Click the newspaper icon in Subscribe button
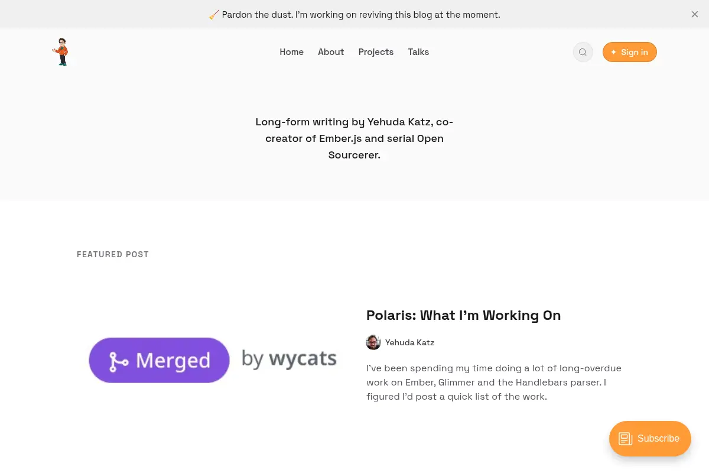This screenshot has height=473, width=709. (626, 439)
